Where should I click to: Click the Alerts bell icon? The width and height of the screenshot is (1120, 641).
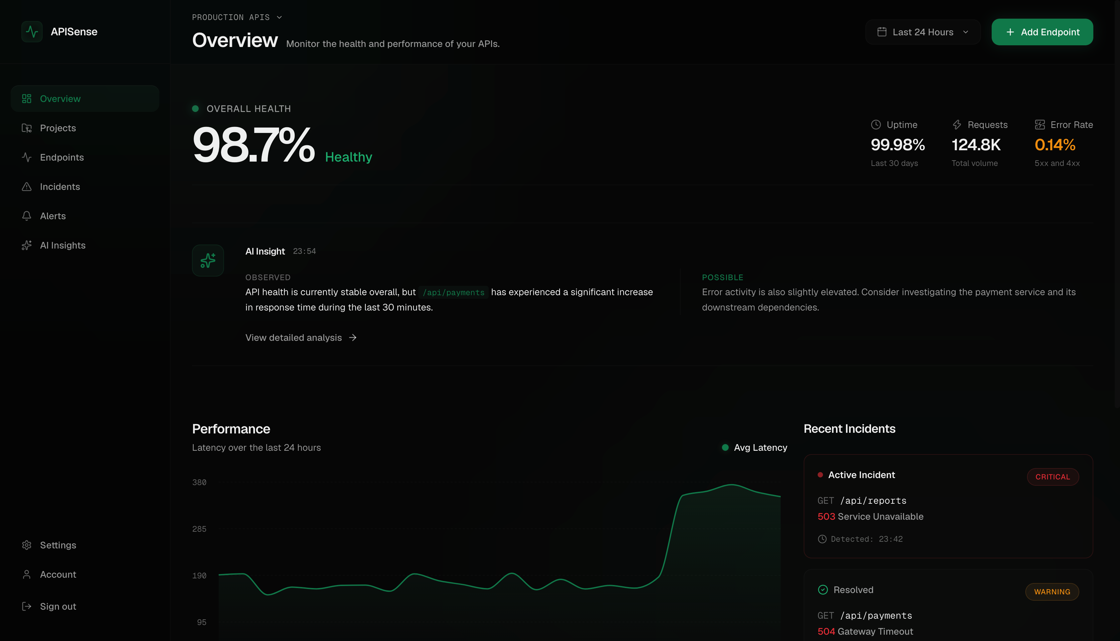(27, 216)
